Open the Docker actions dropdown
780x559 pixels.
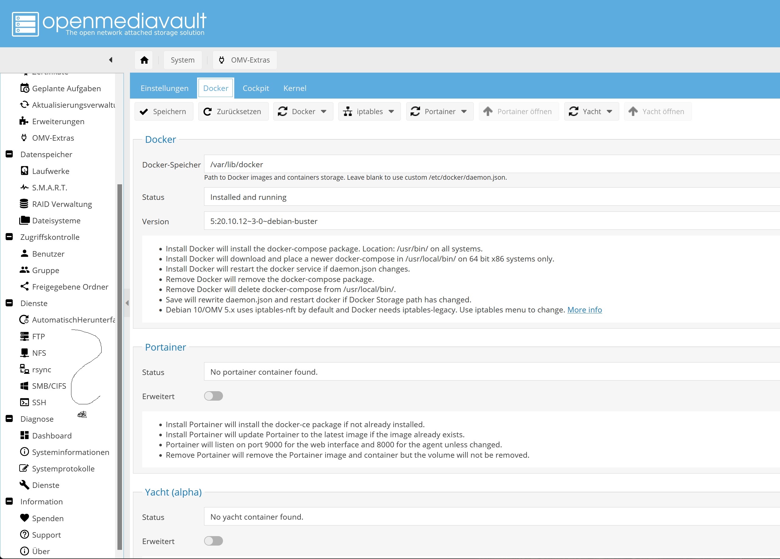tap(303, 111)
